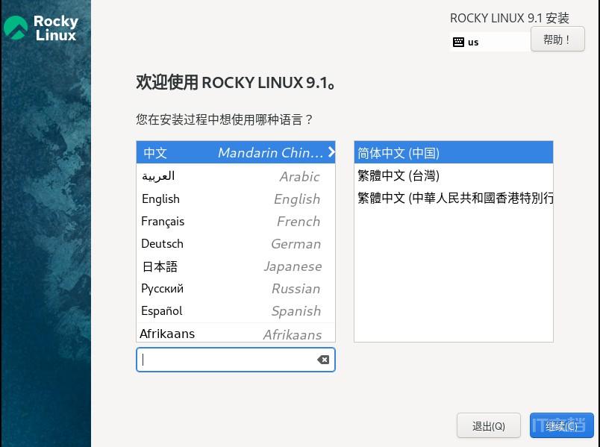
Task: Click the keyboard layout icon
Action: pyautogui.click(x=458, y=43)
